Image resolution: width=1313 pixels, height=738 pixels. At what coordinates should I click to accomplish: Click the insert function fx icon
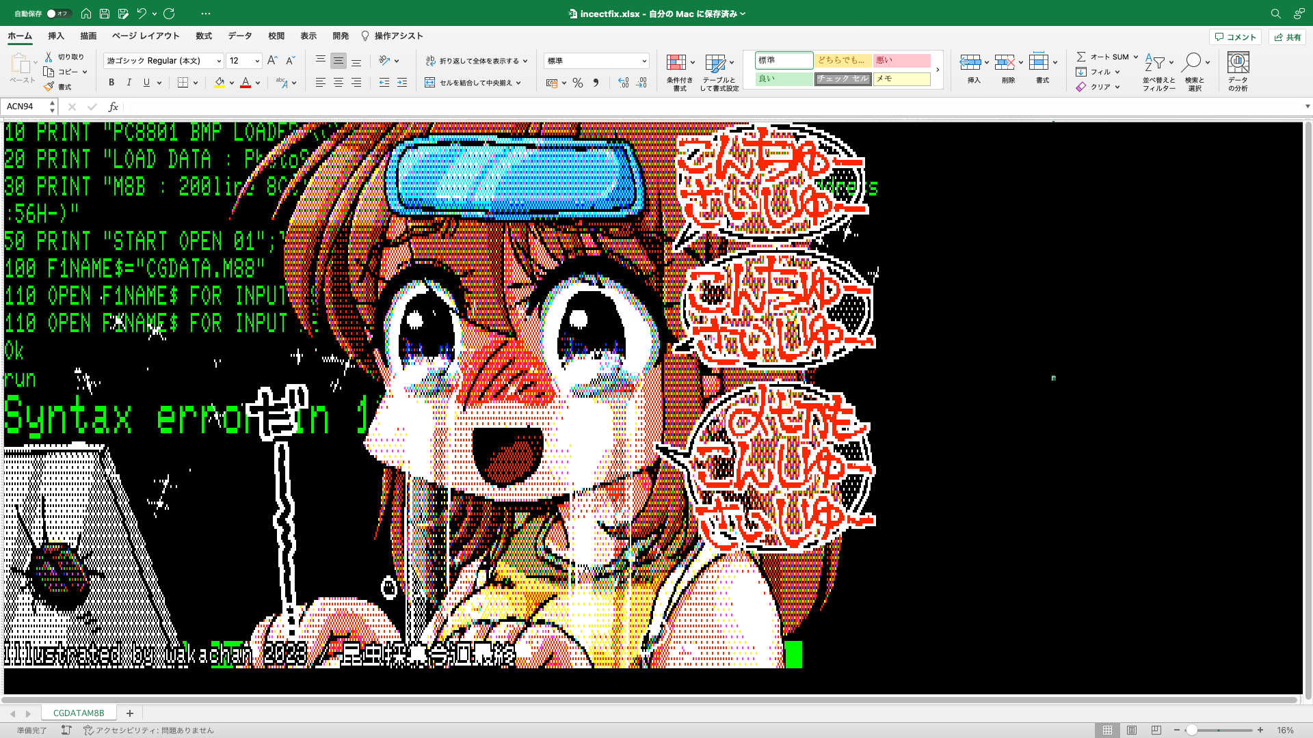click(114, 107)
